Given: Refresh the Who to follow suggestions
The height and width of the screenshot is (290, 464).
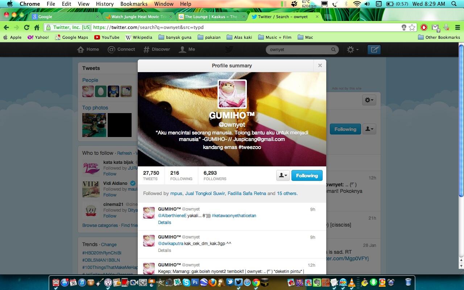Looking at the screenshot, I should tap(124, 153).
